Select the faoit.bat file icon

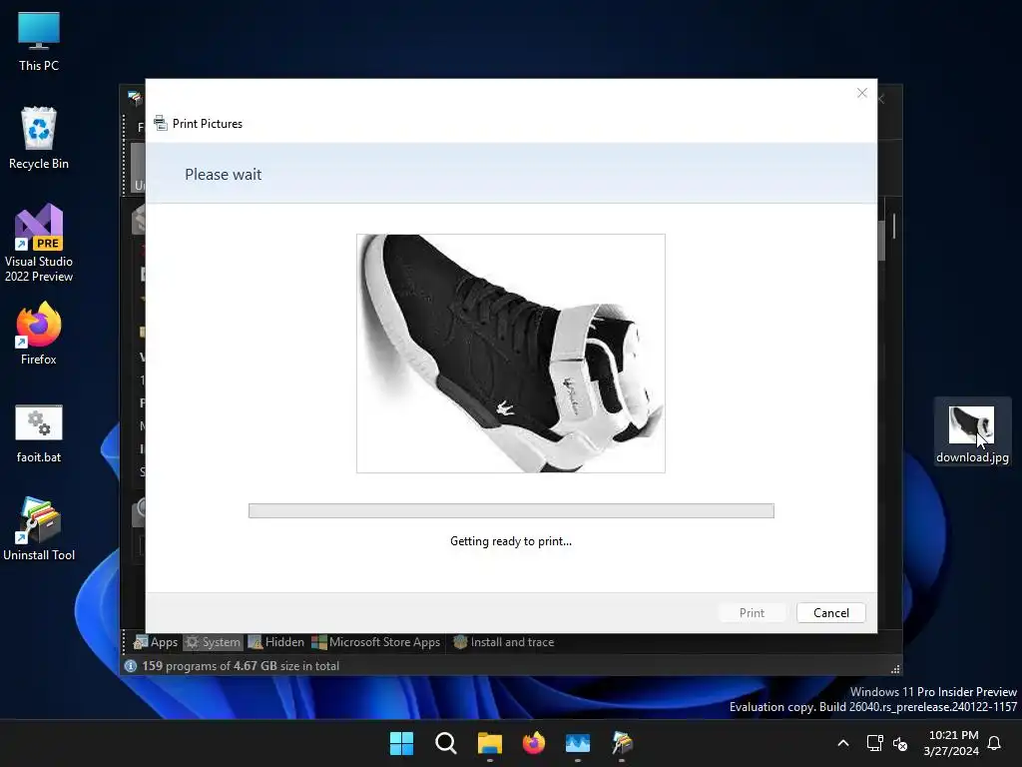coord(39,433)
